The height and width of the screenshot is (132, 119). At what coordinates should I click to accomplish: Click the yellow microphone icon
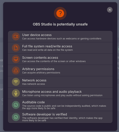(16, 93)
